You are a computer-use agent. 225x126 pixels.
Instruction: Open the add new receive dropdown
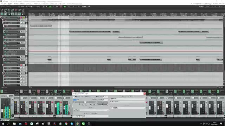(x=128, y=108)
